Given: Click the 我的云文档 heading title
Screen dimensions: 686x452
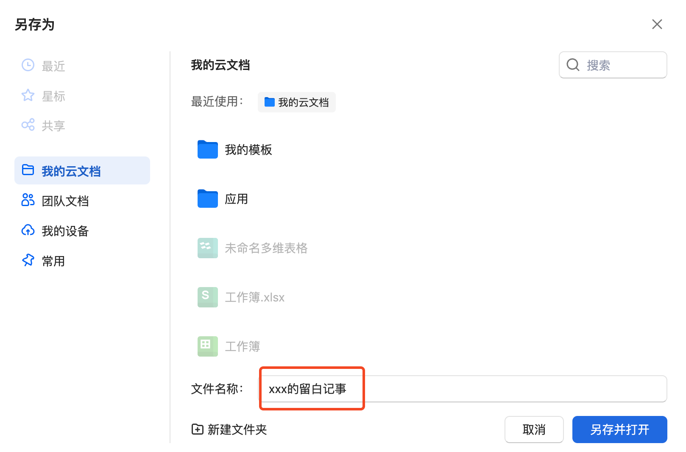Looking at the screenshot, I should [220, 65].
